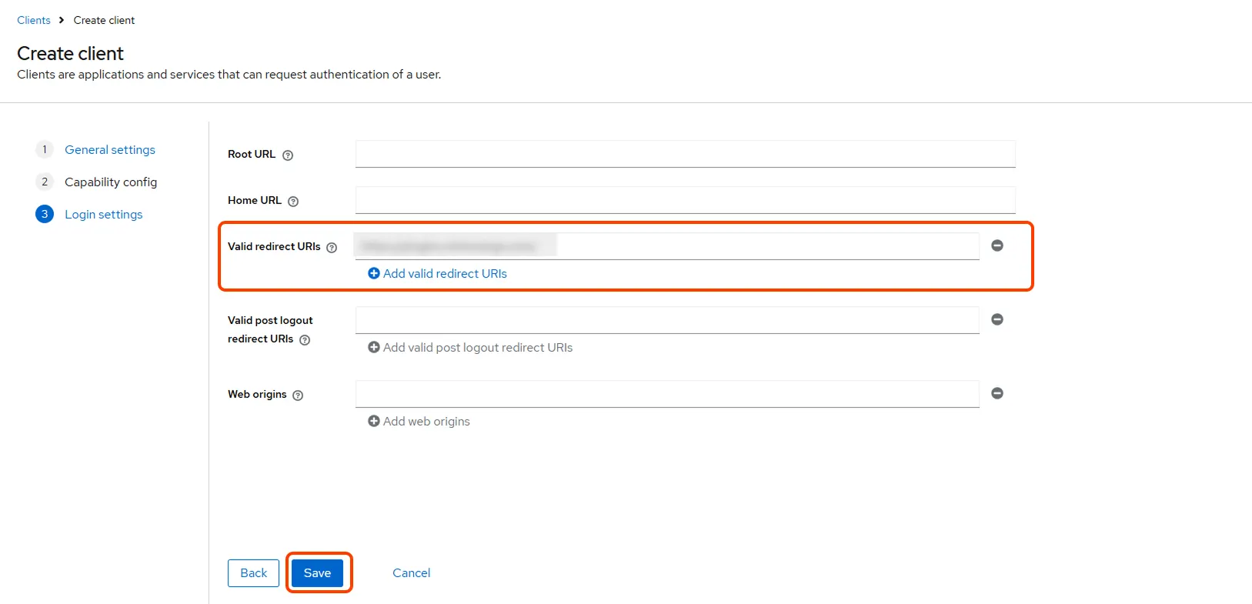
Task: Show help for Valid post logout redirect URIs
Action: click(x=305, y=339)
